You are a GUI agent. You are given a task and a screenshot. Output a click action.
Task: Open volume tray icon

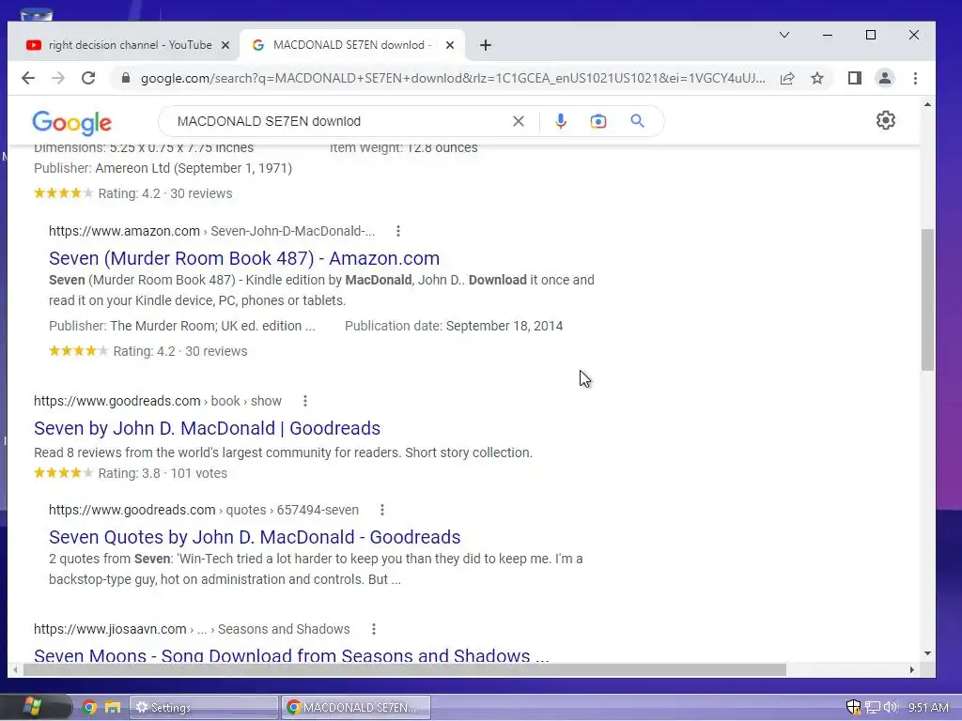[x=890, y=707]
